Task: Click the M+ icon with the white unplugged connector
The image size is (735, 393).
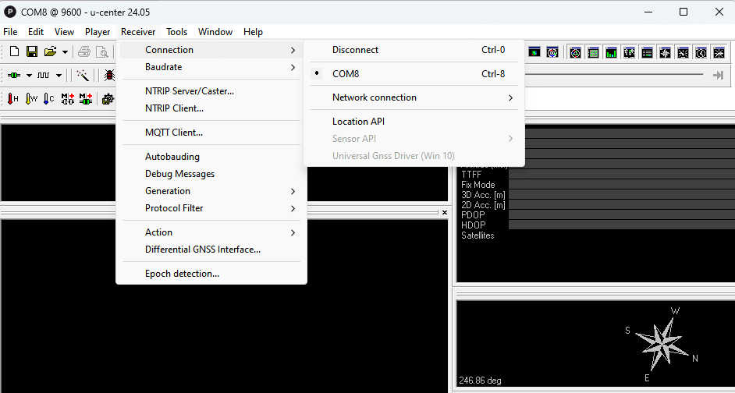Action: [x=68, y=98]
